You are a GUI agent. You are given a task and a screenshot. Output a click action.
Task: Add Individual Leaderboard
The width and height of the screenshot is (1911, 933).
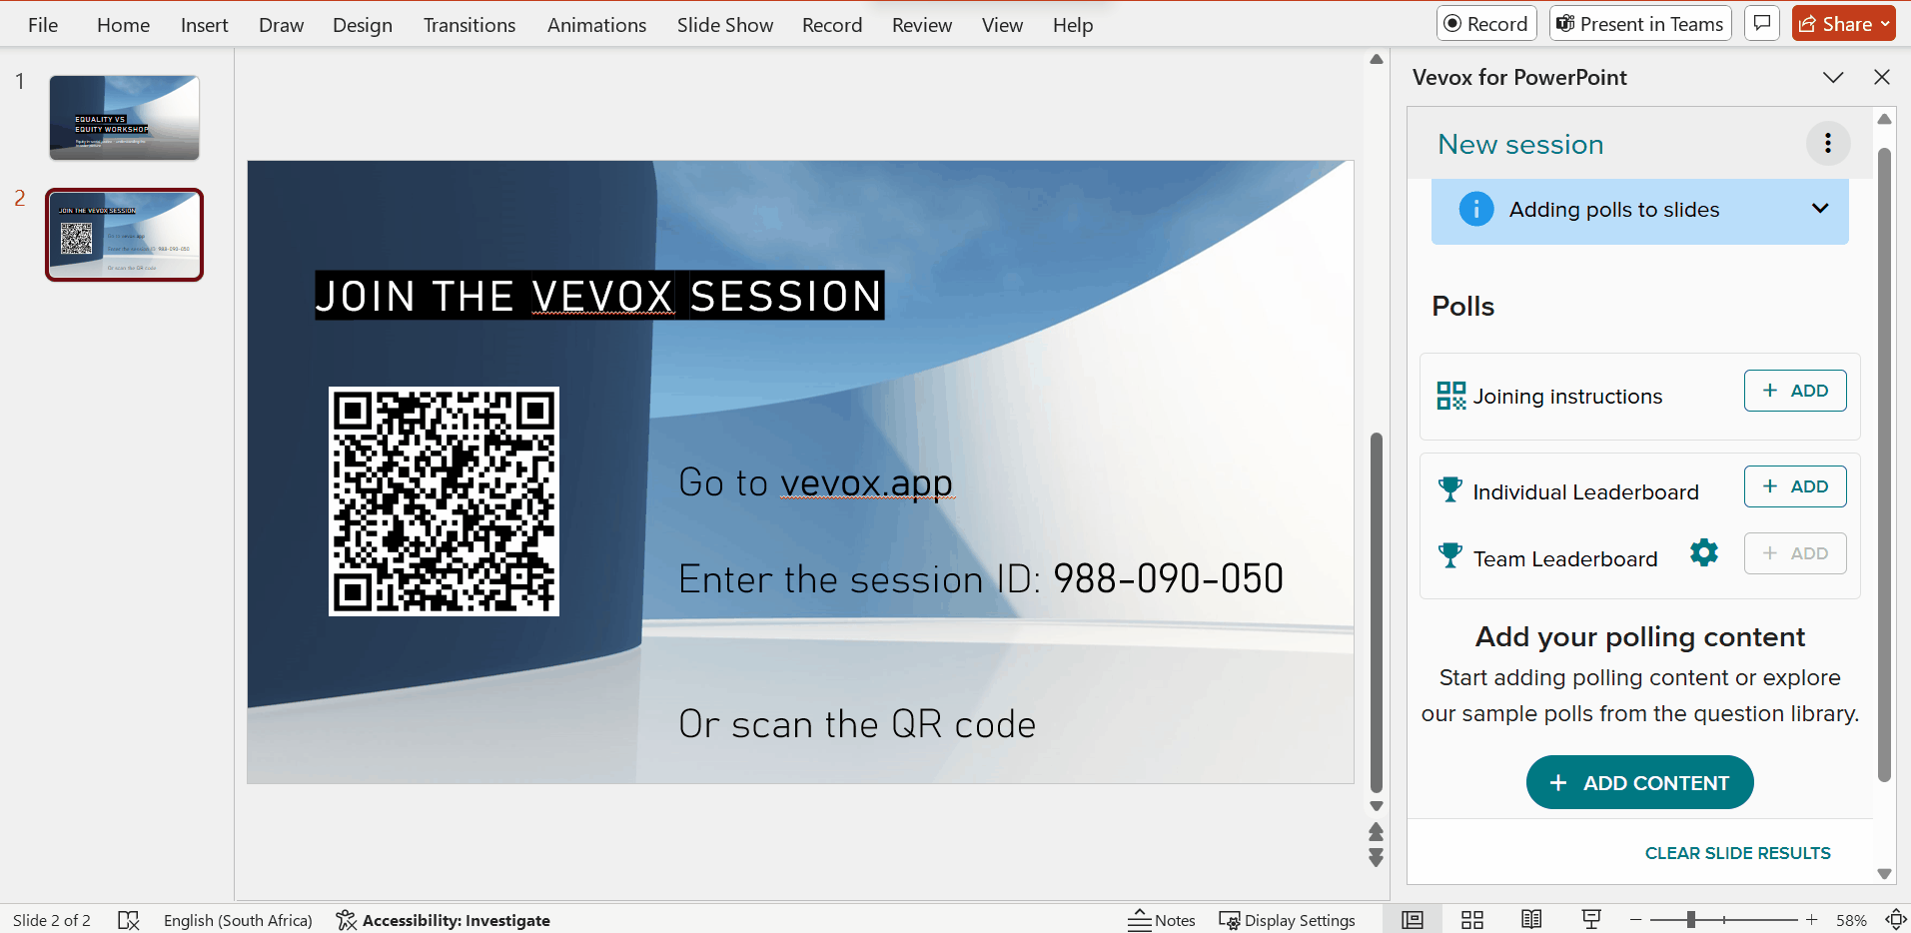1795,486
